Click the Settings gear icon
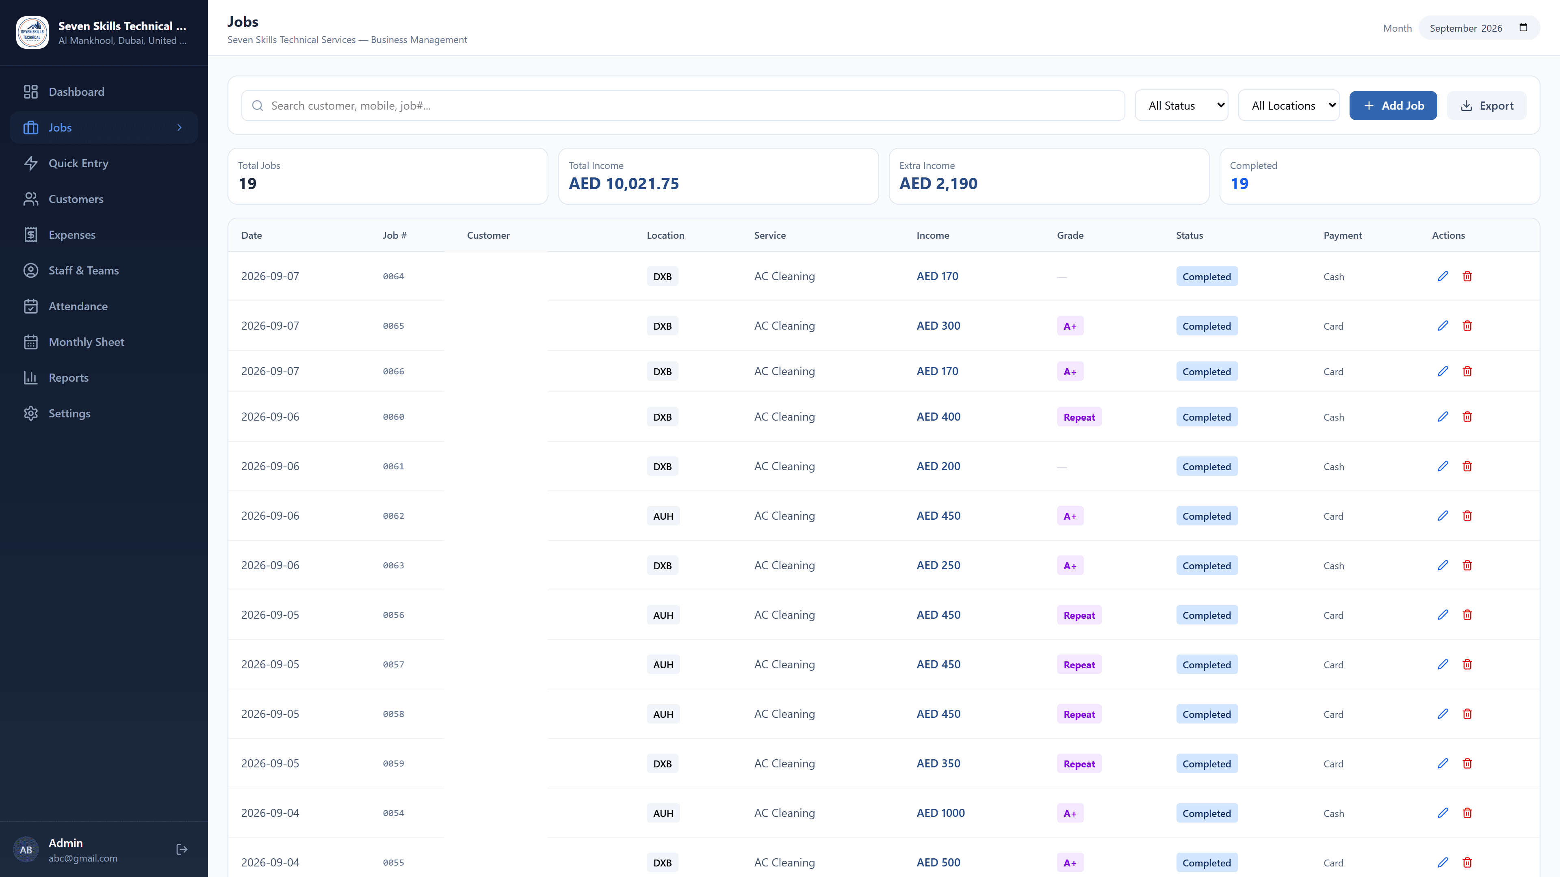The width and height of the screenshot is (1560, 877). coord(31,413)
